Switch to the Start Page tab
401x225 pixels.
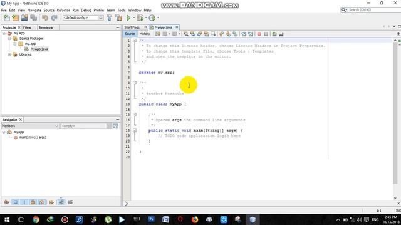[132, 27]
